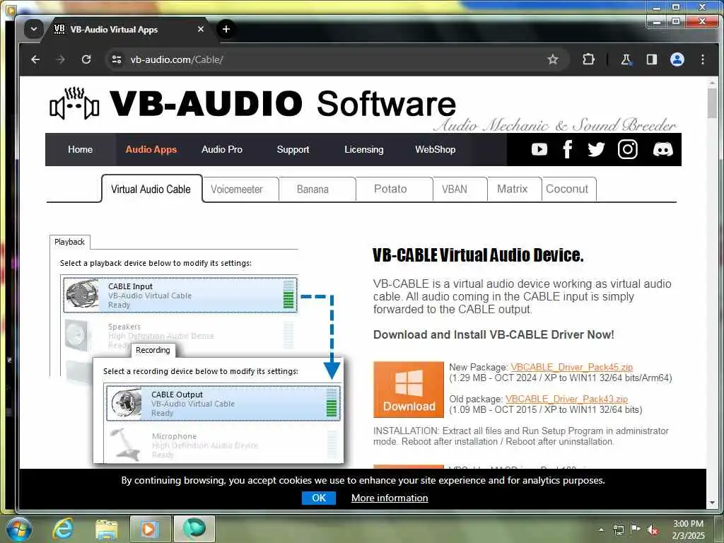Open Licensing navigation item
This screenshot has width=724, height=543.
tap(364, 150)
